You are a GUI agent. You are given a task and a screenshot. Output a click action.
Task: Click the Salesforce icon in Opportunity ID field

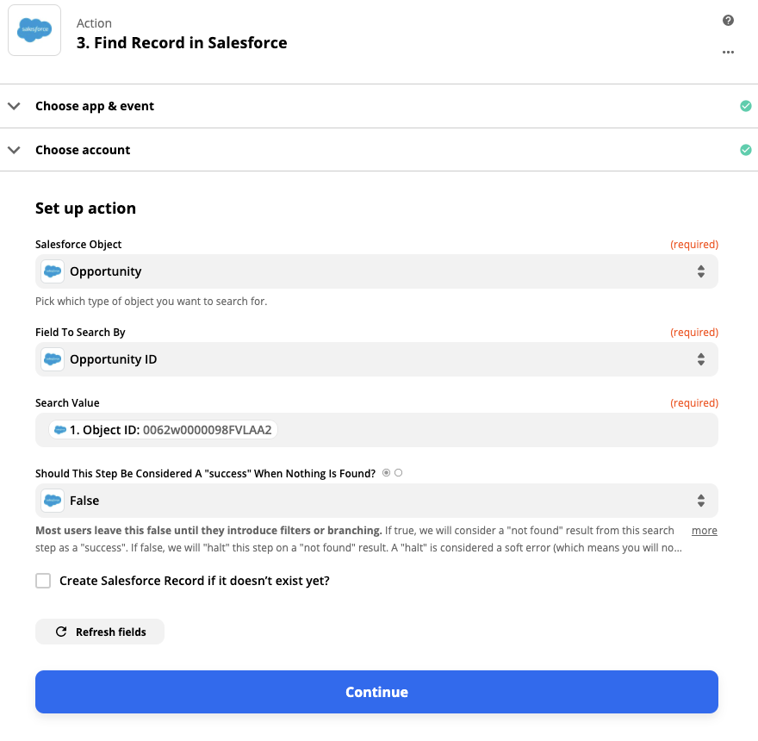(53, 359)
